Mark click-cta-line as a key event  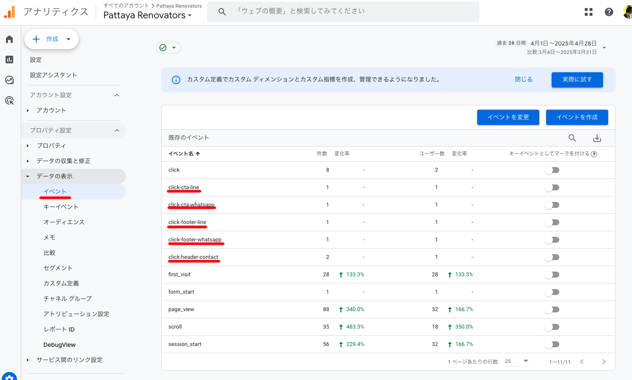pyautogui.click(x=552, y=187)
